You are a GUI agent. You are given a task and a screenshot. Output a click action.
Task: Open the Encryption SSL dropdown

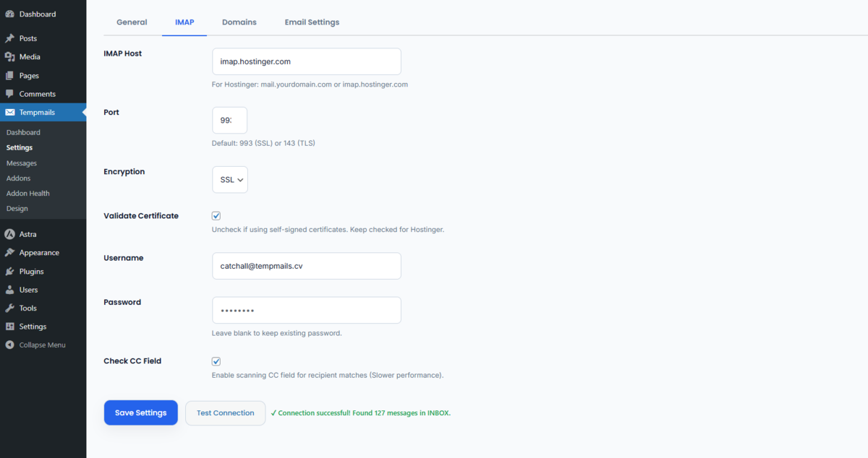[x=229, y=179]
